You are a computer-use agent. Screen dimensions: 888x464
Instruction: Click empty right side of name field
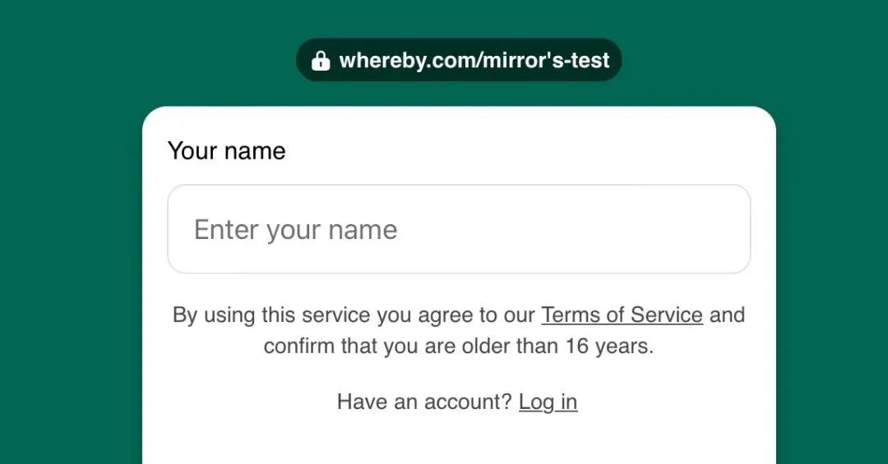tap(594, 229)
